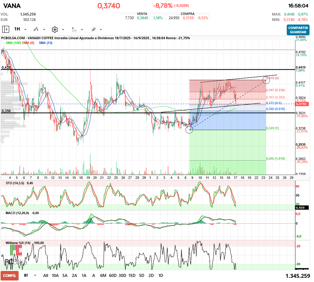
Task: Select the 6M range tab
Action: point(103,275)
